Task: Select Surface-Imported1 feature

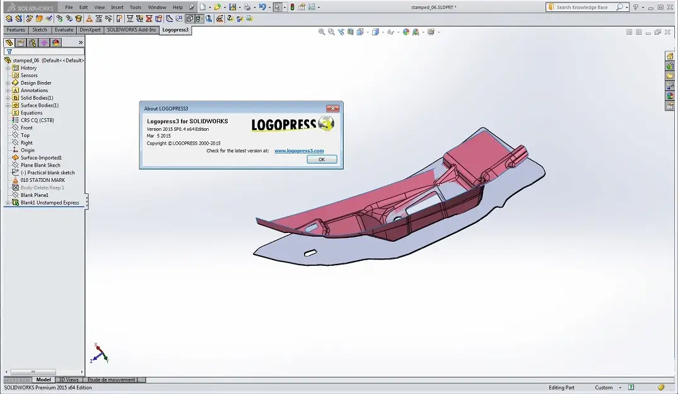Action: tap(41, 158)
